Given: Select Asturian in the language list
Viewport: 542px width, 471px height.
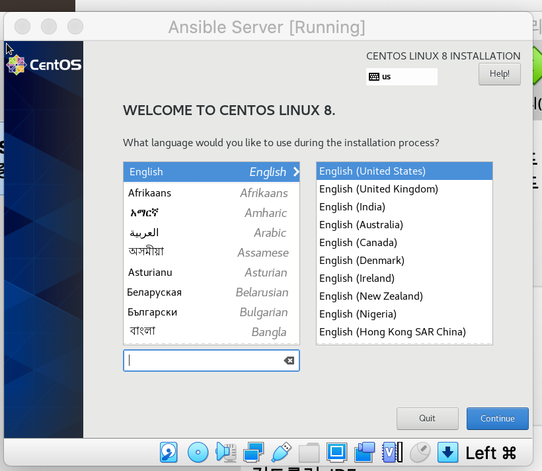Looking at the screenshot, I should click(x=212, y=273).
